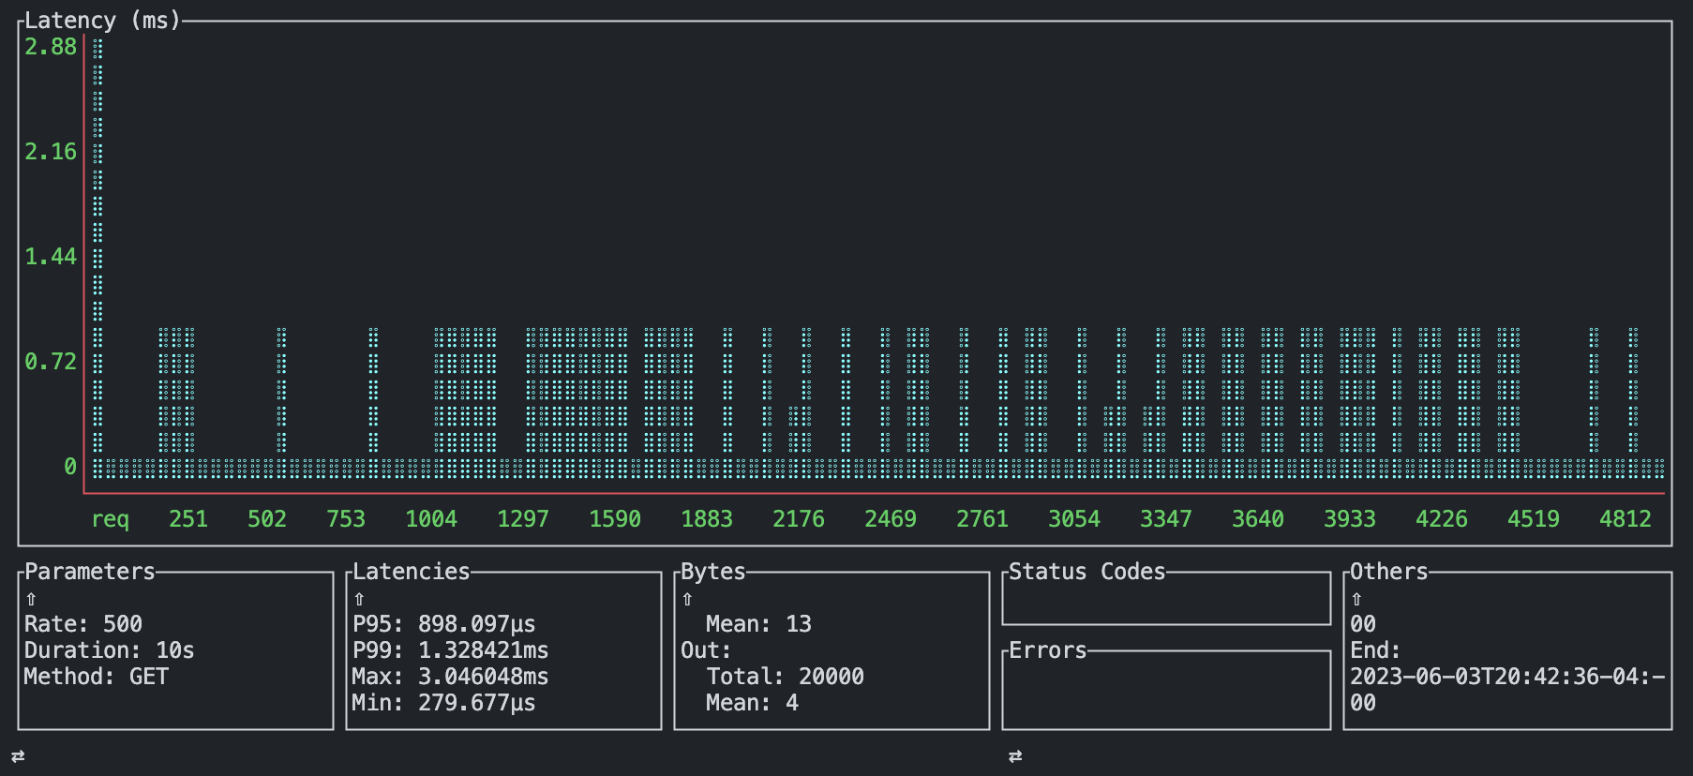Click the 2176 x-axis tick label
The width and height of the screenshot is (1693, 776).
(x=799, y=519)
